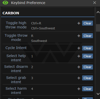Add keybind for Select disarm intent

point(79,67)
